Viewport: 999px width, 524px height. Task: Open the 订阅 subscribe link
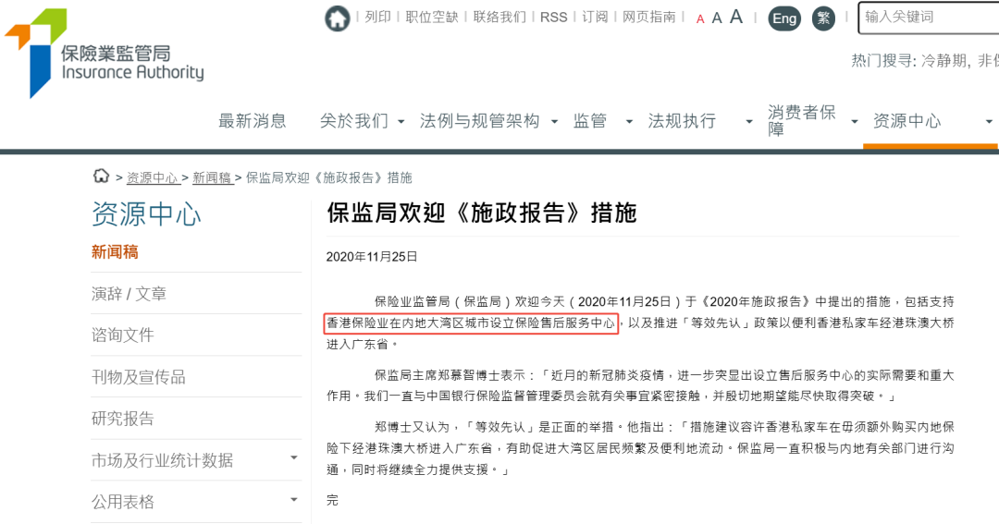pos(595,18)
